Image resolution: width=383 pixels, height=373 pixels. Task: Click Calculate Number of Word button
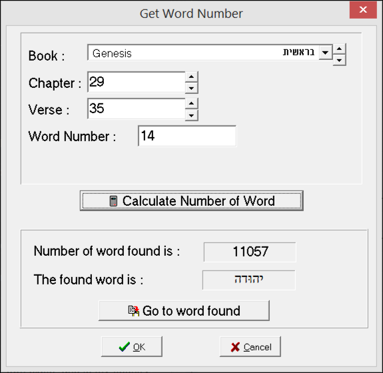click(192, 200)
